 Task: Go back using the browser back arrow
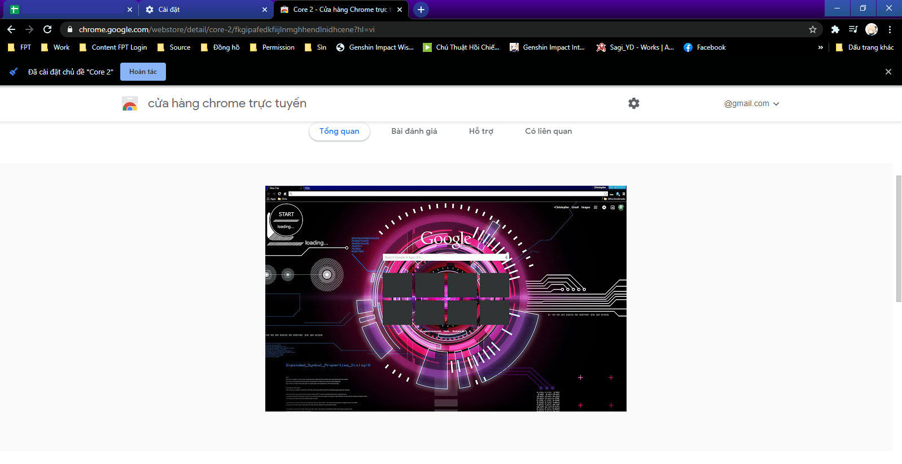11,29
